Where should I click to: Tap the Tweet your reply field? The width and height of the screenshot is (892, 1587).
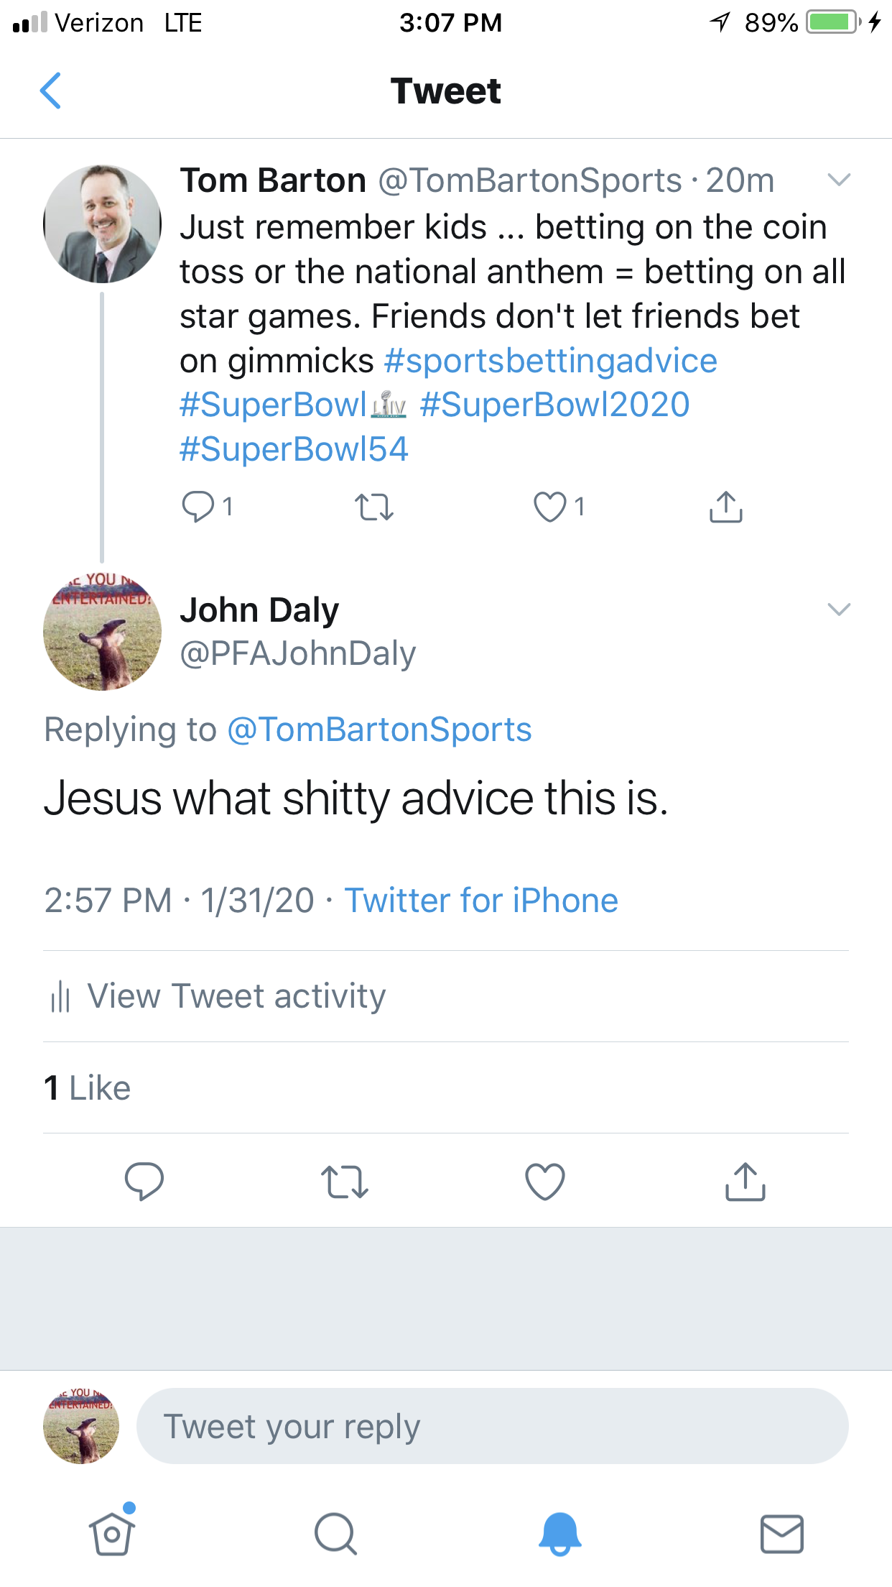[492, 1426]
